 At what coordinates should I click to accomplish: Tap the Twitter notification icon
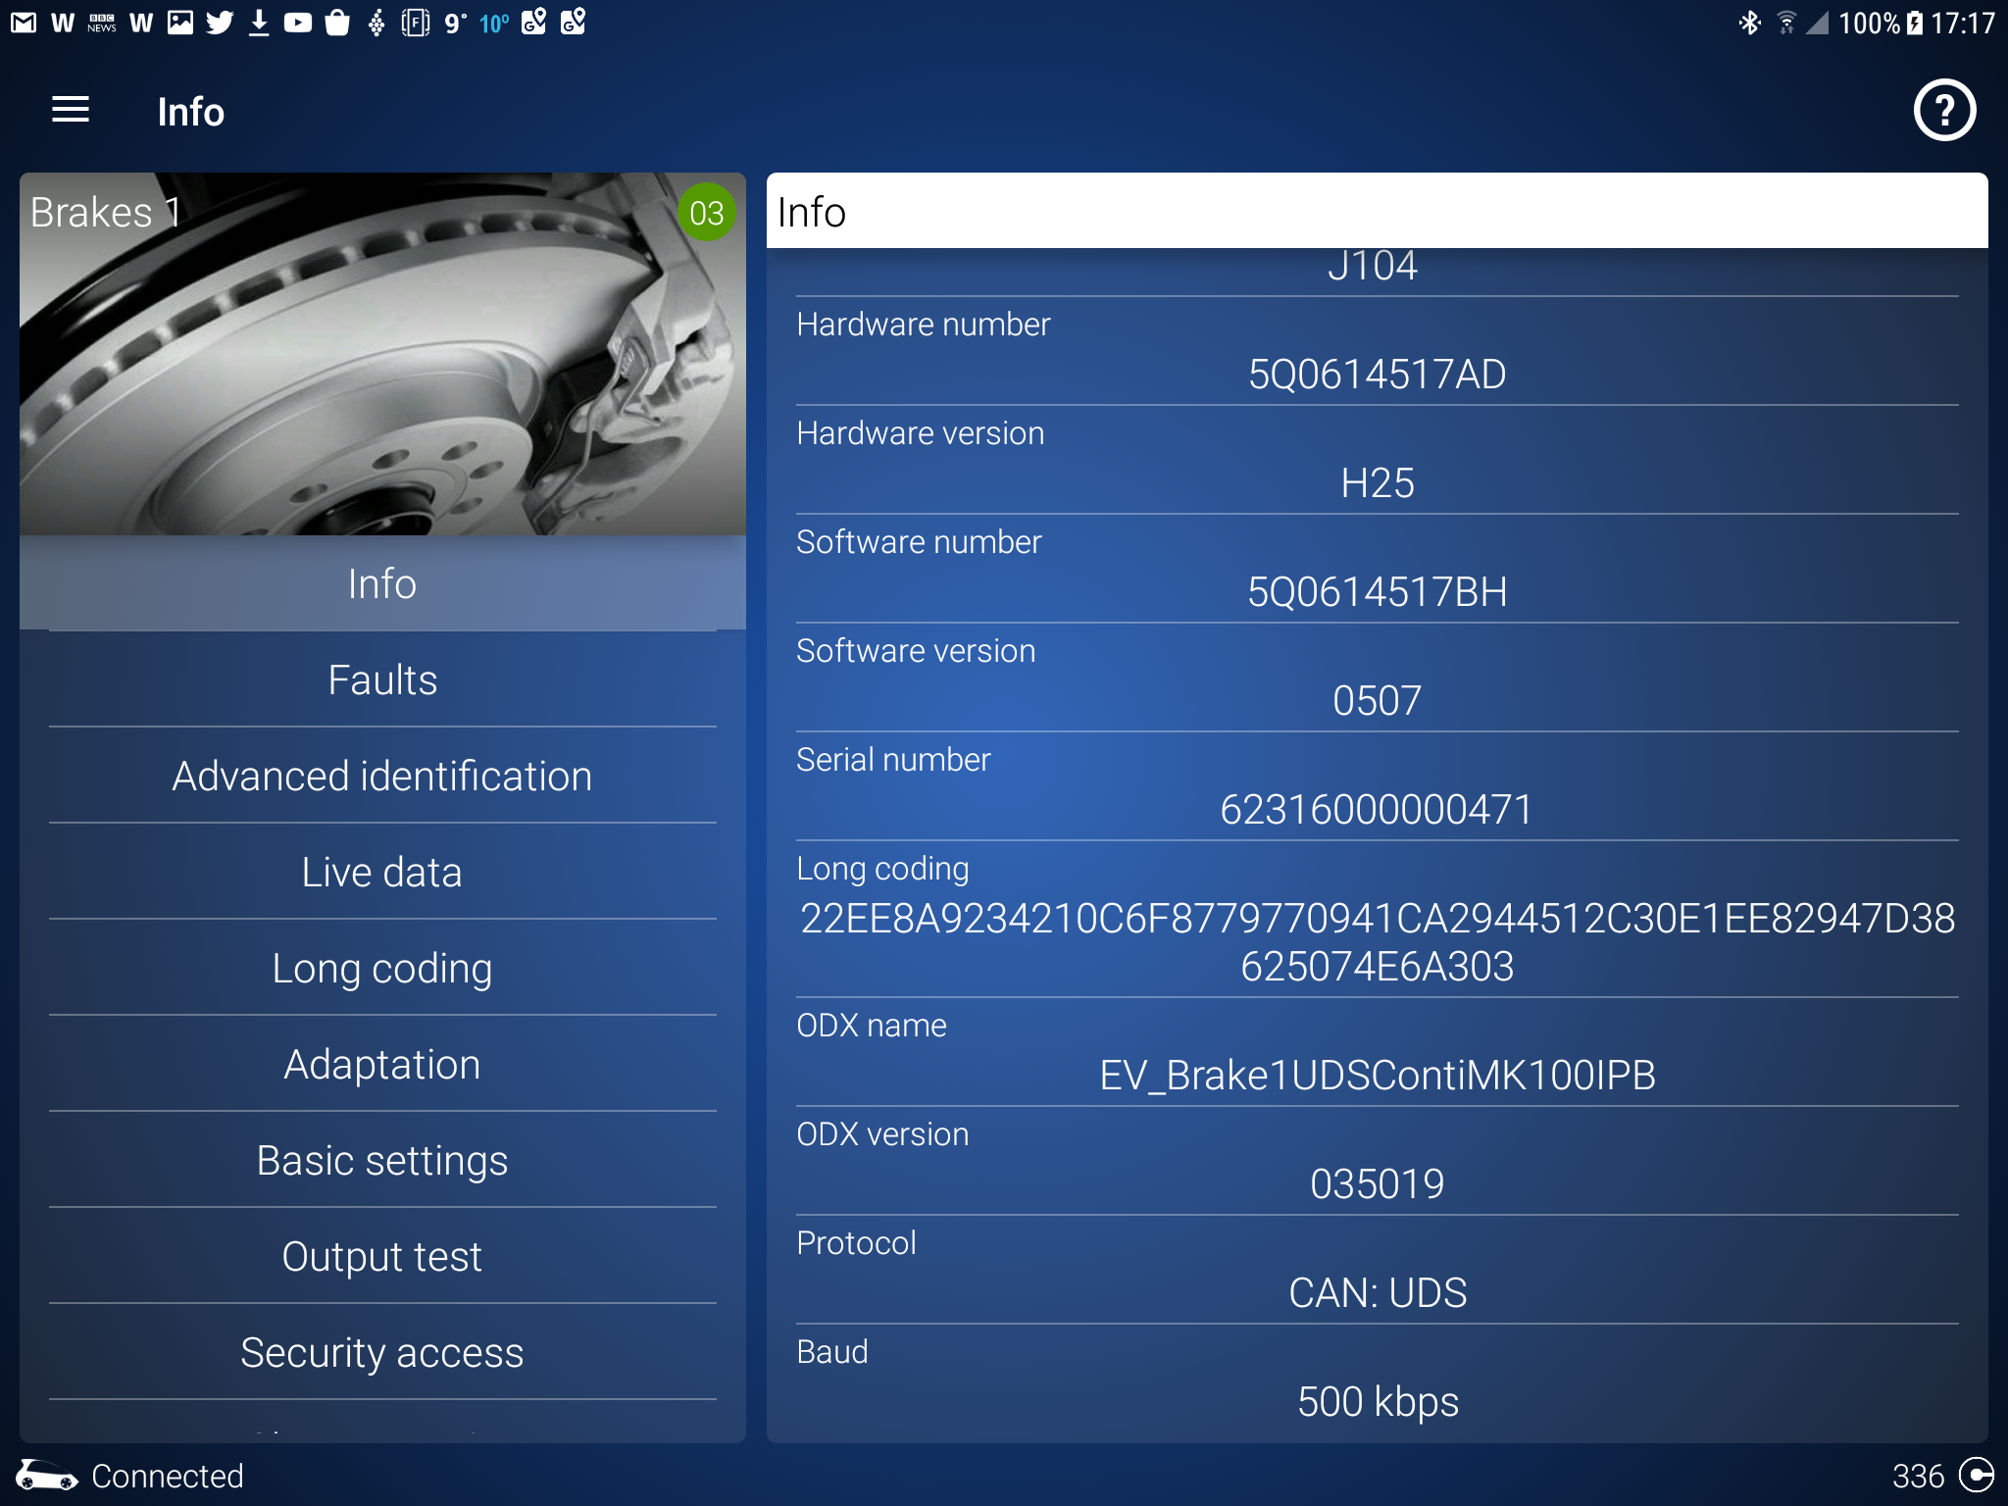pos(220,23)
